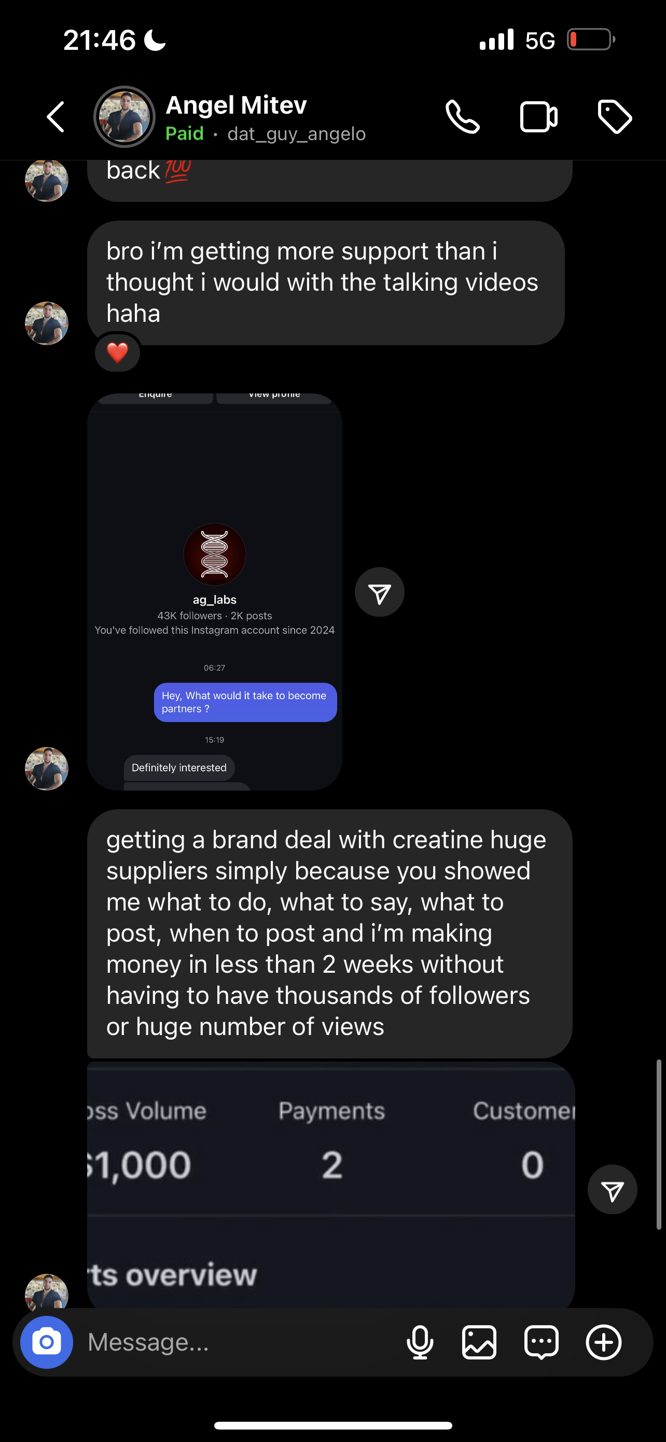Start a video call from the header

point(538,117)
